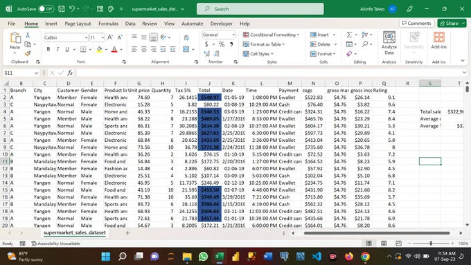The image size is (471, 265).
Task: Click Decrease Decimal icon
Action: [x=217, y=54]
